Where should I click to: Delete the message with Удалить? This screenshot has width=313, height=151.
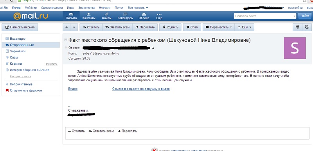170,27
